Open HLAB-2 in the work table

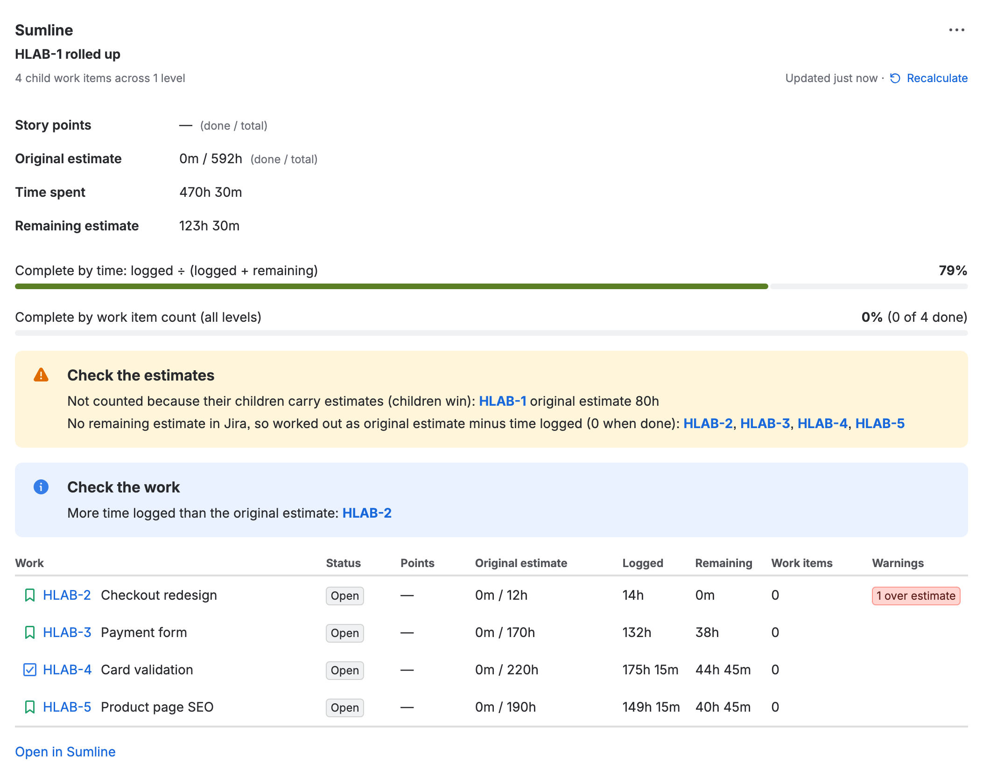[x=67, y=595]
